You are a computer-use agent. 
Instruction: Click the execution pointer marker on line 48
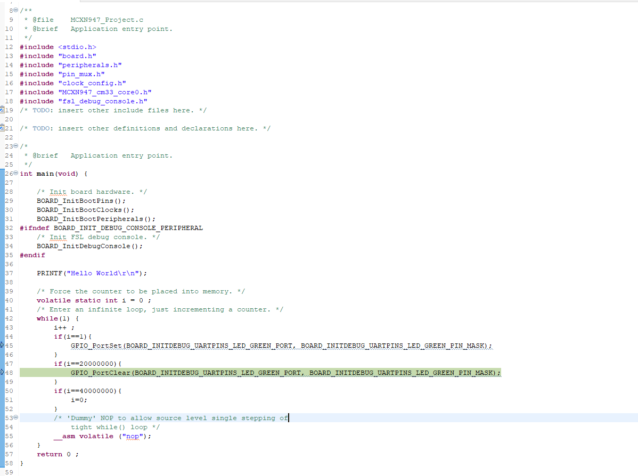[3, 372]
